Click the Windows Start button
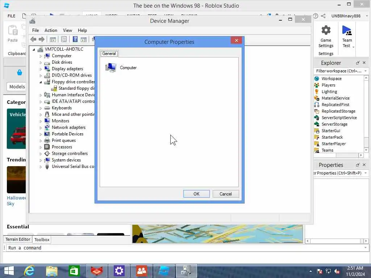 [9, 271]
